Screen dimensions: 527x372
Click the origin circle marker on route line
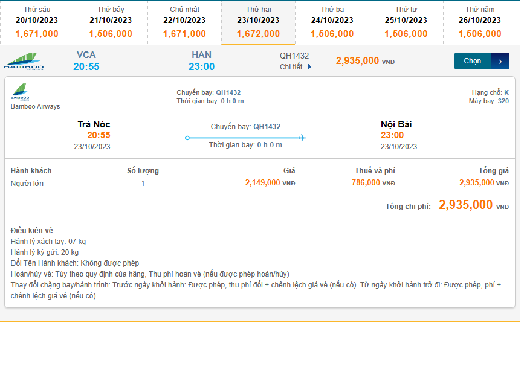click(x=187, y=138)
